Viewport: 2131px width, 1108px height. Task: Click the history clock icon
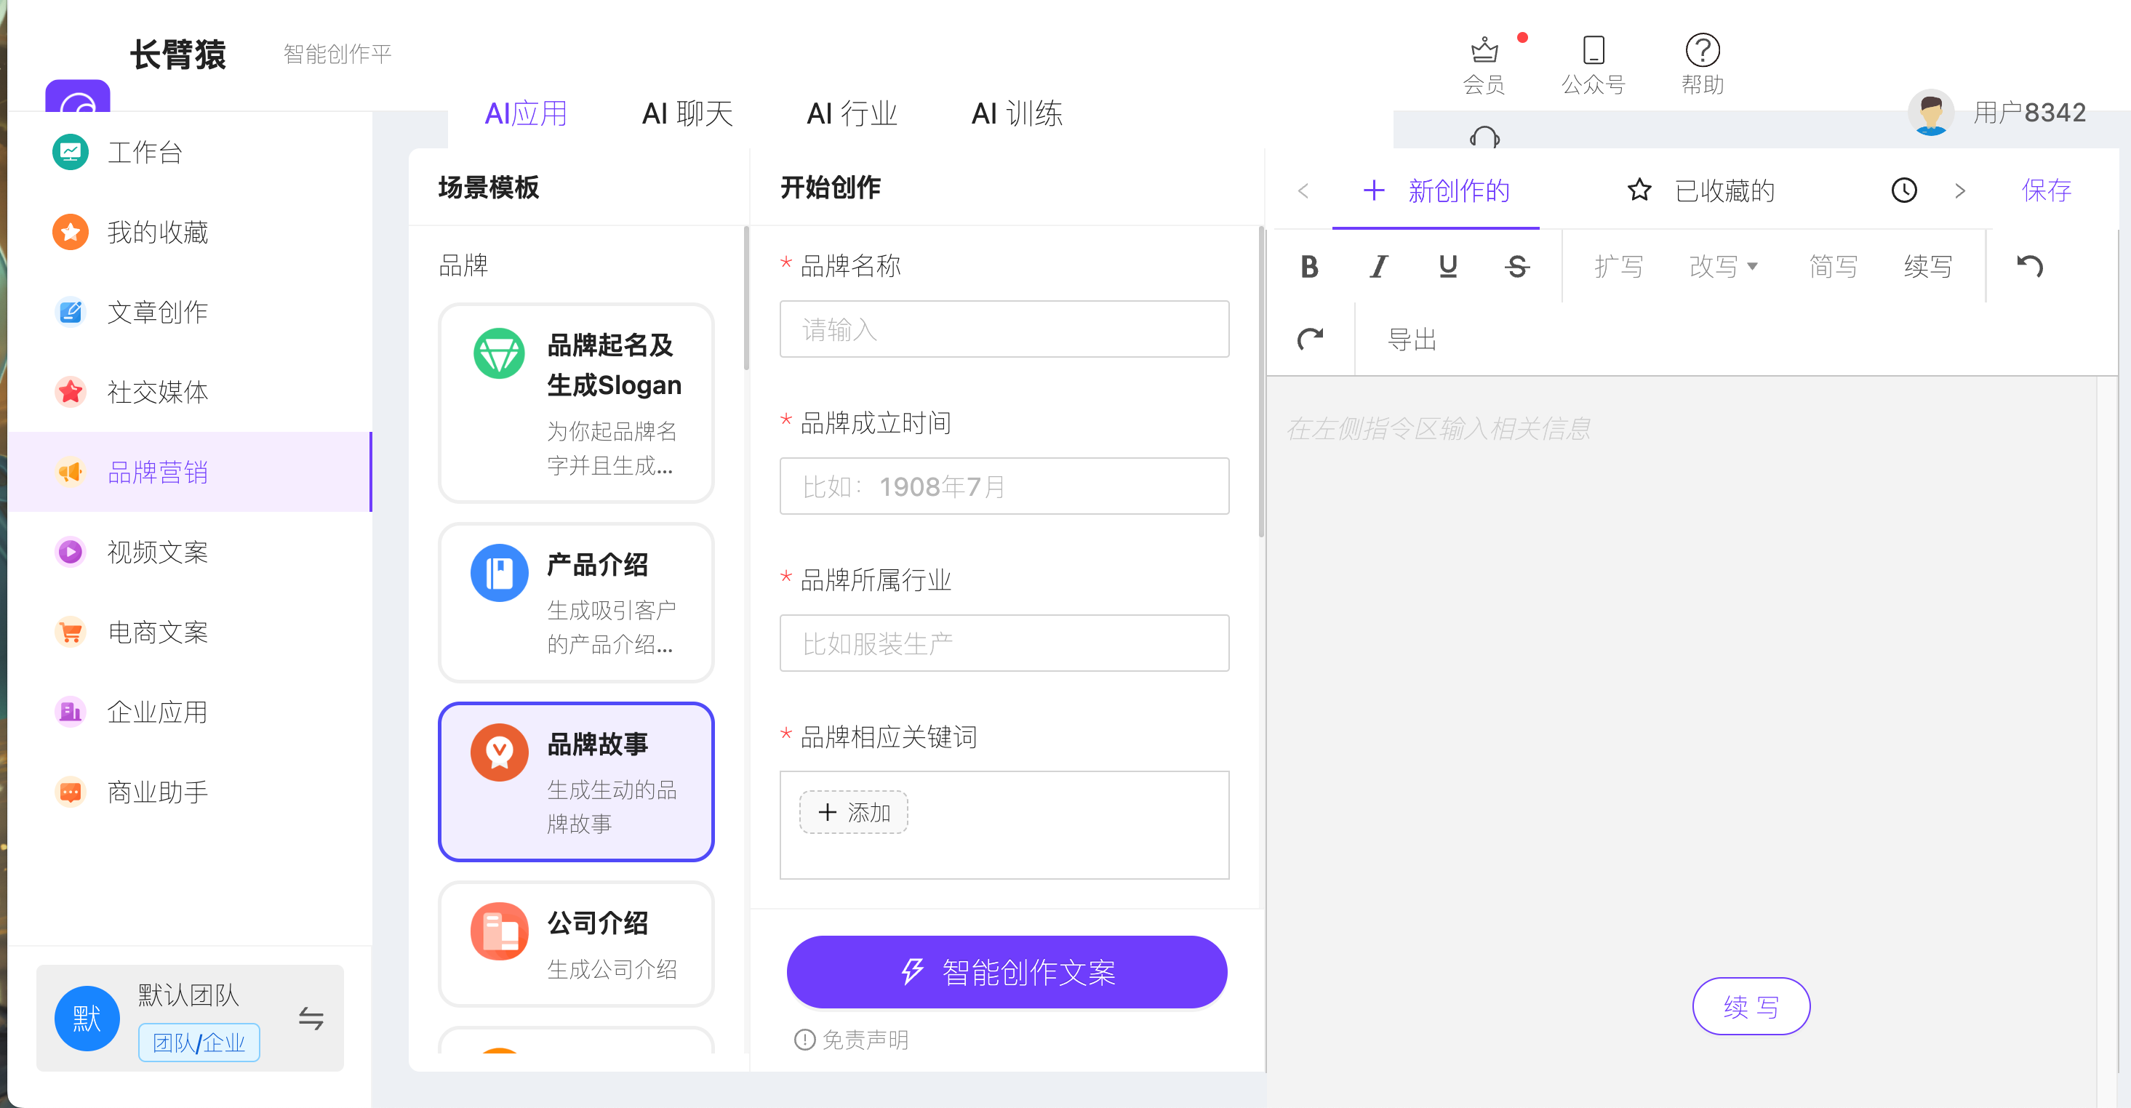(x=1903, y=190)
